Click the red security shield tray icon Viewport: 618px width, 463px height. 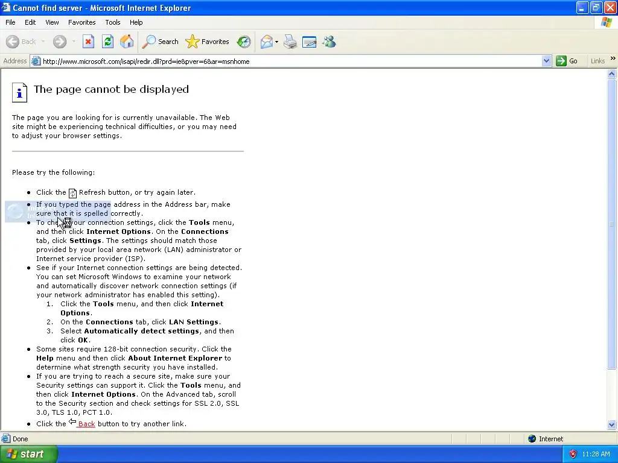[573, 454]
